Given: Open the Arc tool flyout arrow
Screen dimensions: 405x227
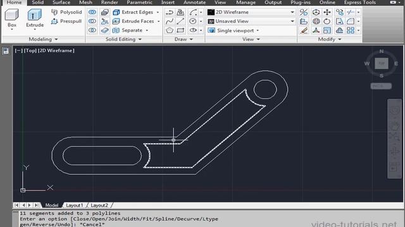Looking at the screenshot, I should coord(201,12).
